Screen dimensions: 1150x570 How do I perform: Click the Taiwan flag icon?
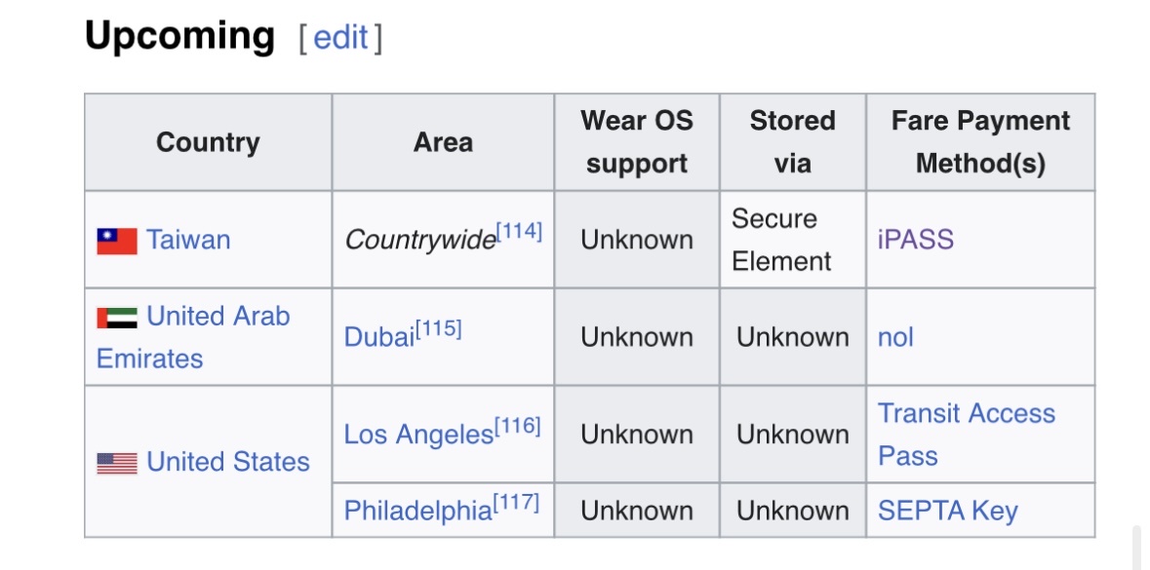tap(117, 241)
